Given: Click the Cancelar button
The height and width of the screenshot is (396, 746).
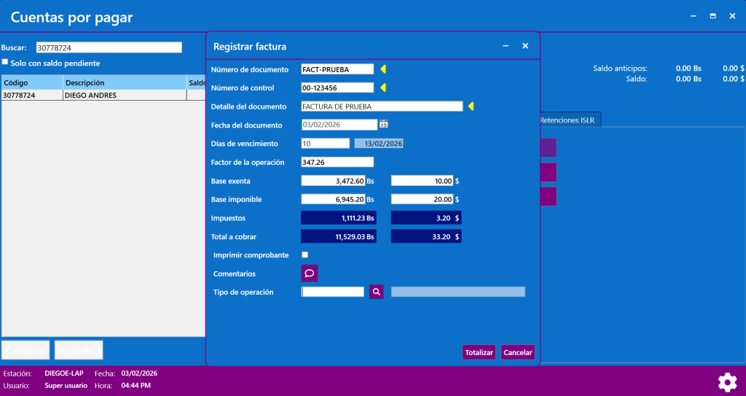Looking at the screenshot, I should pyautogui.click(x=517, y=352).
